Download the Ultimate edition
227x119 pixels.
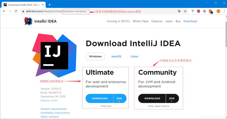pyautogui.click(x=100, y=98)
